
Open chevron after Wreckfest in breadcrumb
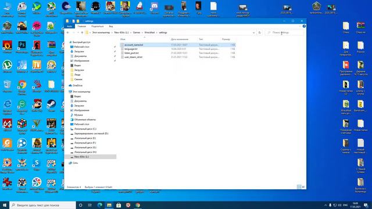[x=156, y=33]
